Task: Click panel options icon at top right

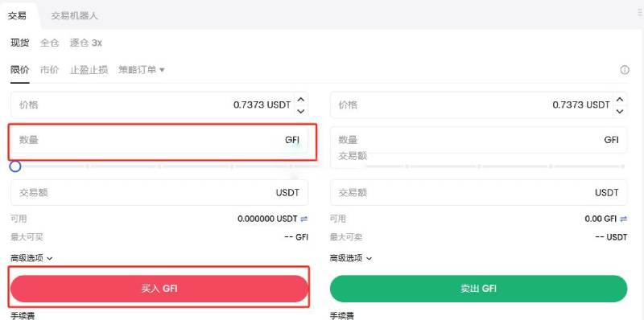Action: 641,13
